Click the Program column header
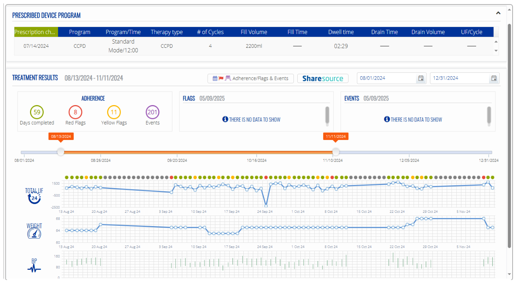516x283 pixels. [80, 32]
